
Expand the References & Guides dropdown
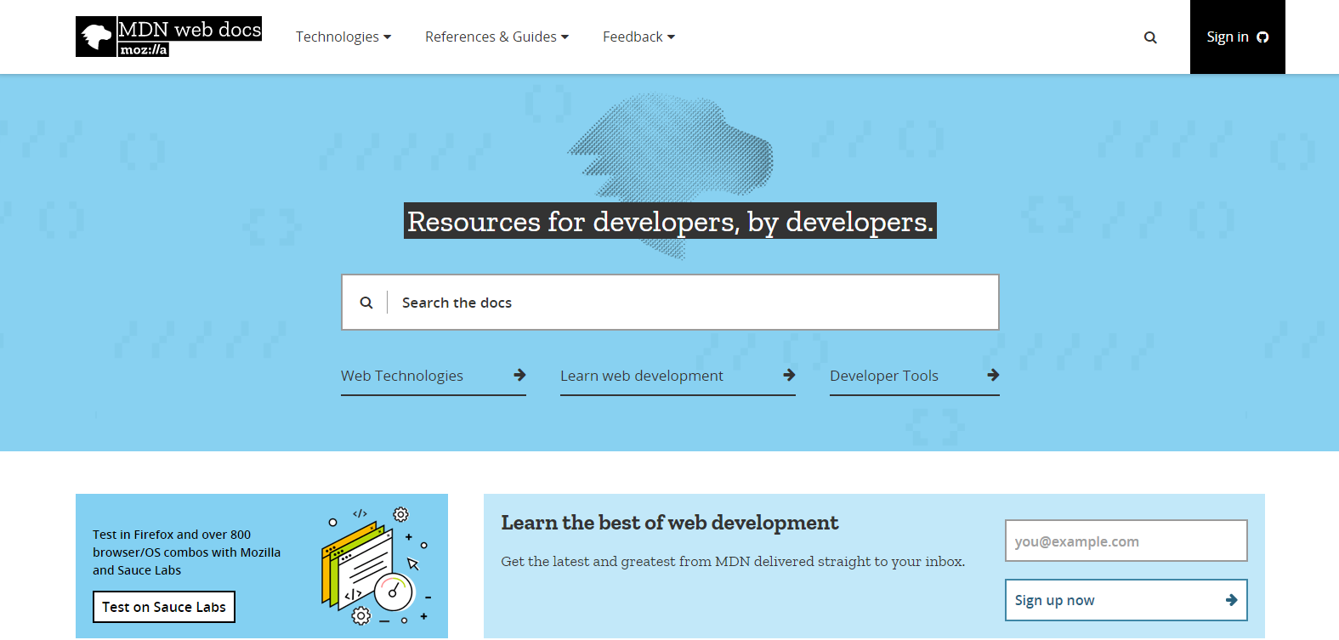coord(497,37)
